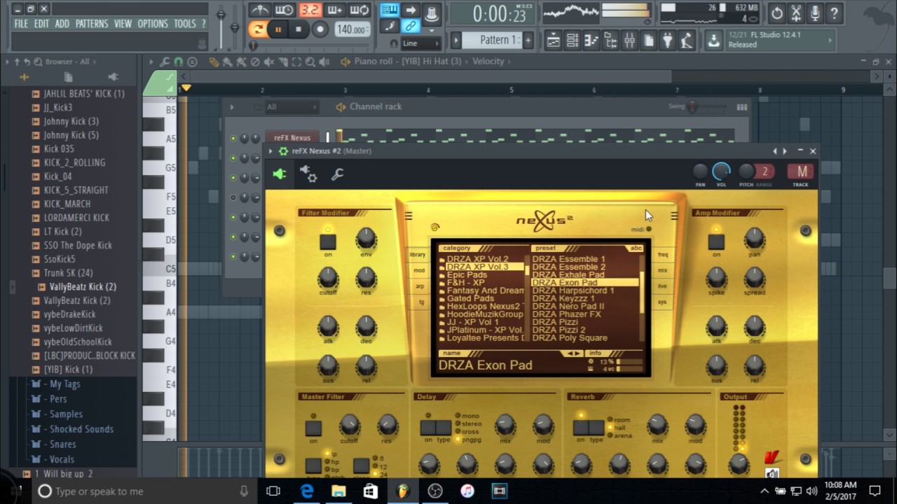Open the Nexus arp tab
The image size is (897, 504).
[420, 286]
